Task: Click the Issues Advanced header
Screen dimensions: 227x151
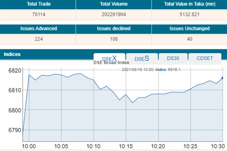Action: [38, 29]
